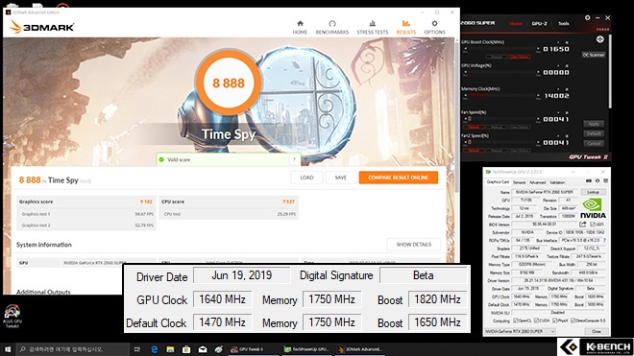
Task: Click the Compare Result Online button
Action: 399,178
